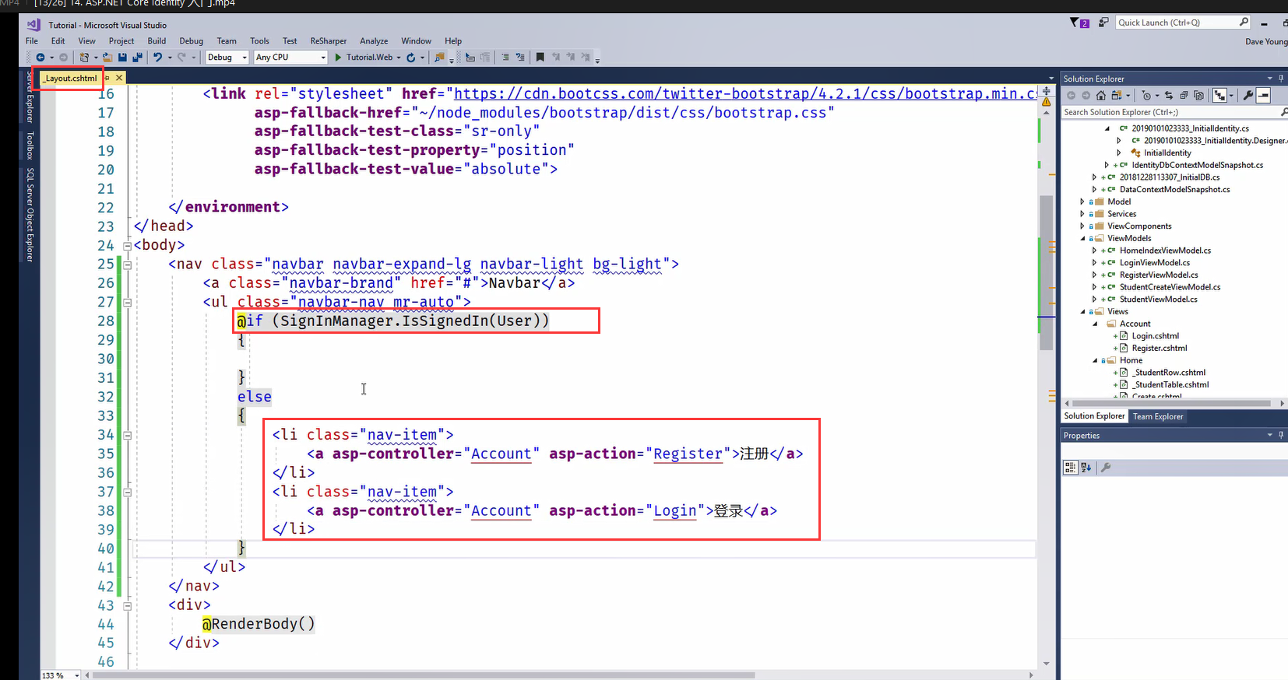Click Save All icon in toolbar
The image size is (1288, 680).
point(138,57)
